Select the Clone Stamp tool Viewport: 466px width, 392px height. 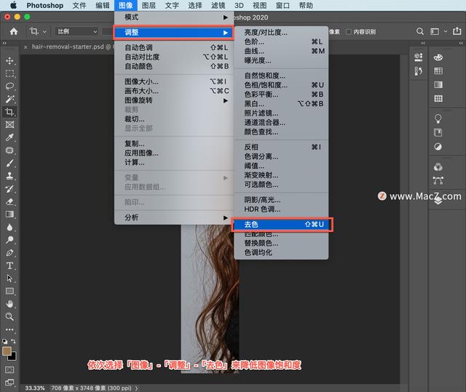point(9,176)
